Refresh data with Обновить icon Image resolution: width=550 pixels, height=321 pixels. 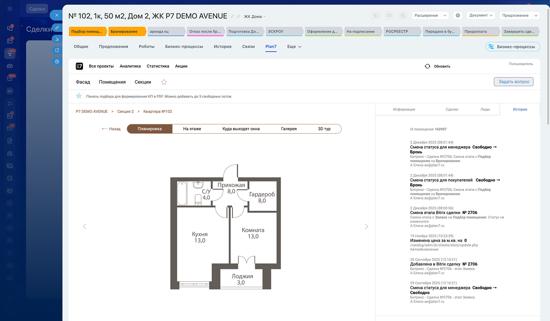pyautogui.click(x=427, y=66)
